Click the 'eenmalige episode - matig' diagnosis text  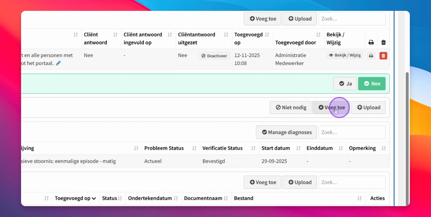pos(86,161)
